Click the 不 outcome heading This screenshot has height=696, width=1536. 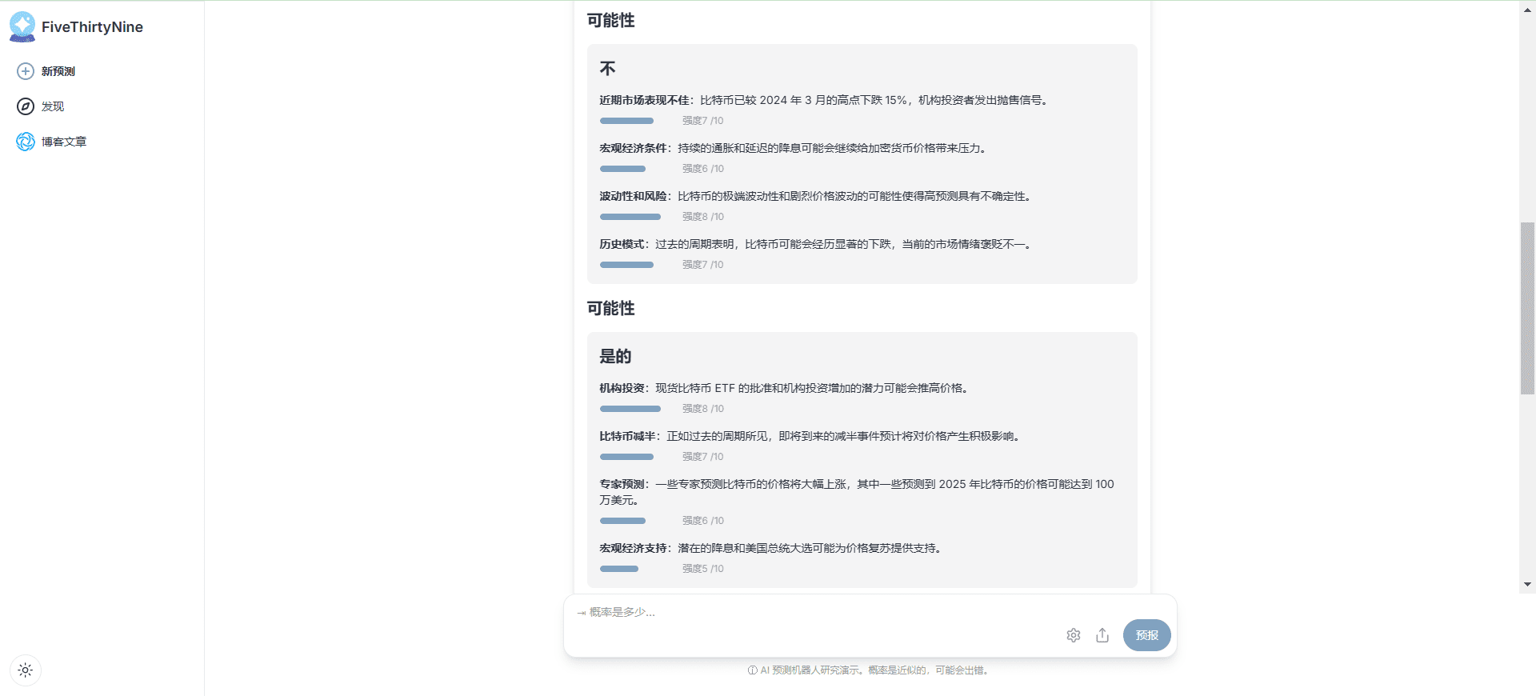(x=608, y=69)
